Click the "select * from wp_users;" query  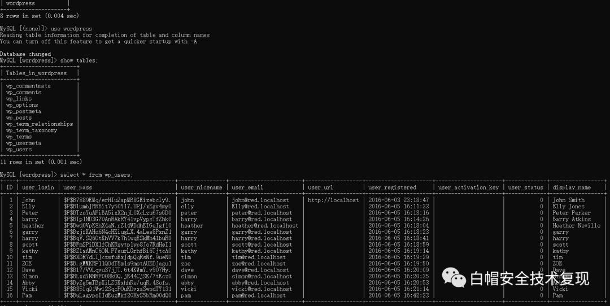(x=97, y=175)
